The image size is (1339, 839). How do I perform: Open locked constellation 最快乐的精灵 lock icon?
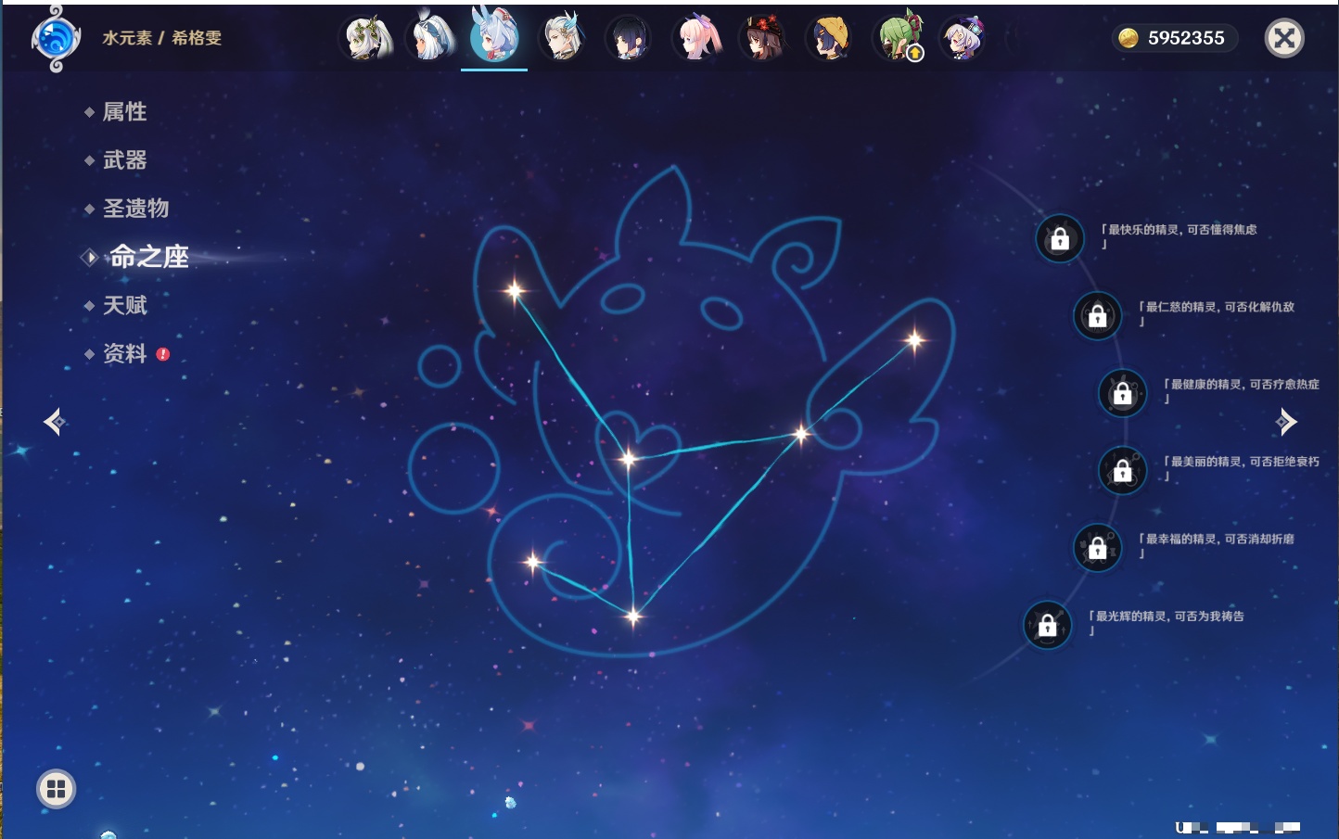[1060, 239]
